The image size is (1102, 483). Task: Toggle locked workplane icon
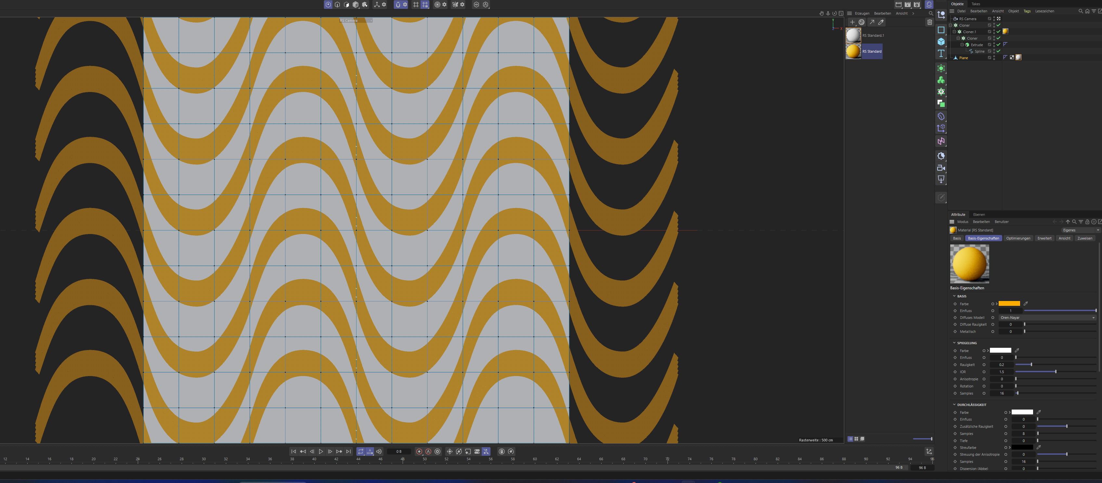[425, 5]
